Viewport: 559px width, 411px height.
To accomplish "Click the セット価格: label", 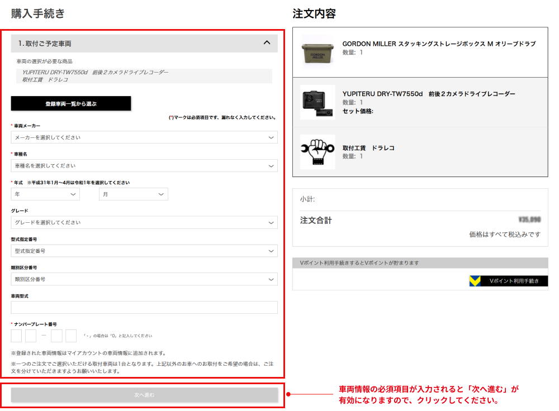I will [358, 111].
